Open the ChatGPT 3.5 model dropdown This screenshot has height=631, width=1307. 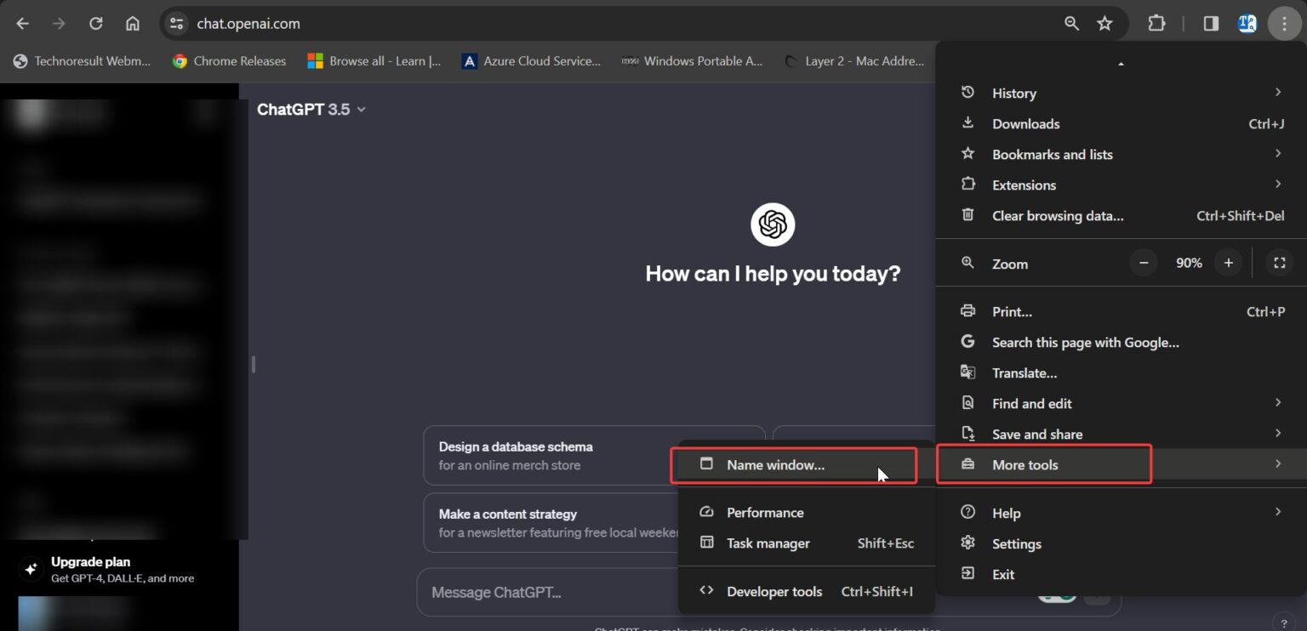311,109
